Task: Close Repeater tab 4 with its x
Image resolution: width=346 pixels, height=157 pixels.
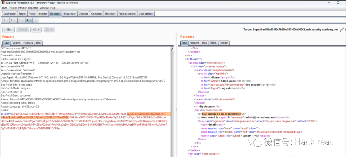Action: tap(30, 20)
